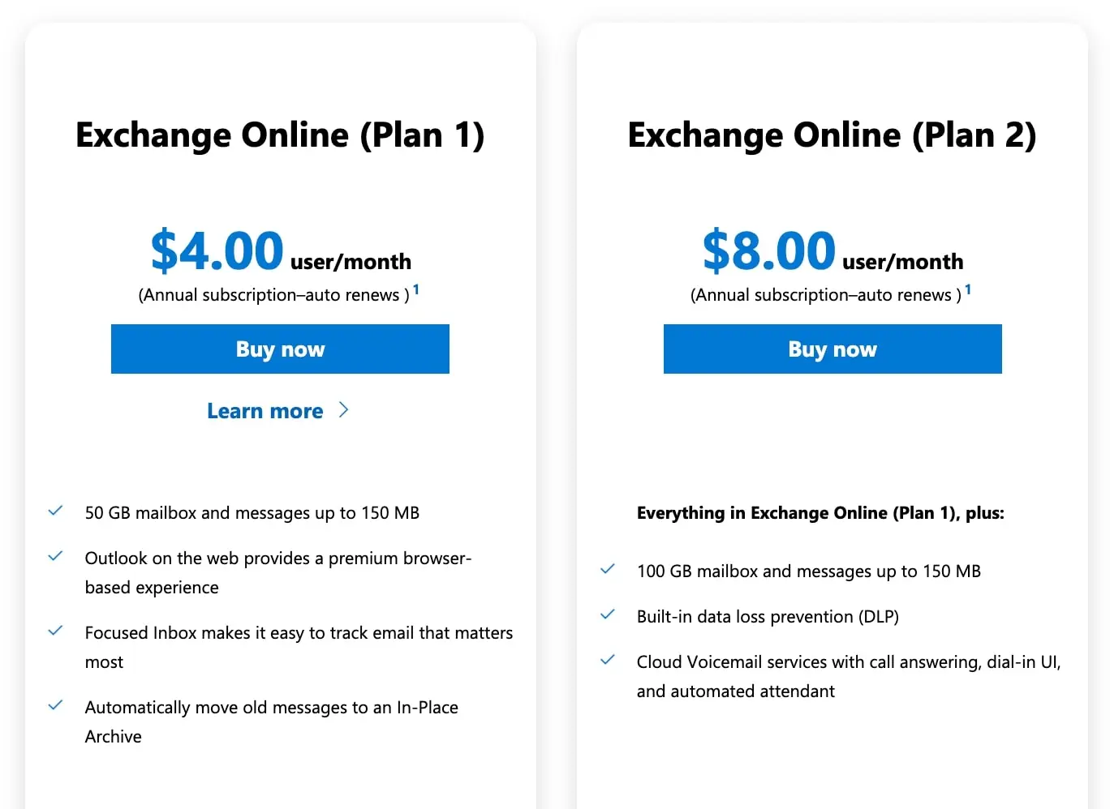Click the checkmark beside data loss prevention
Image resolution: width=1110 pixels, height=809 pixels.
click(x=607, y=615)
